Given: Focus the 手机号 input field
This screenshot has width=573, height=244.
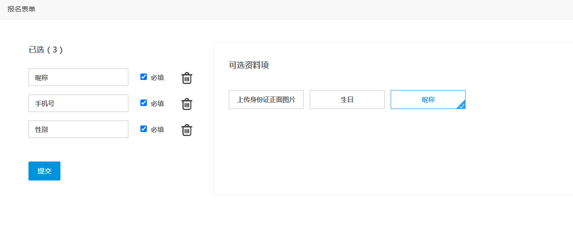Looking at the screenshot, I should (78, 103).
